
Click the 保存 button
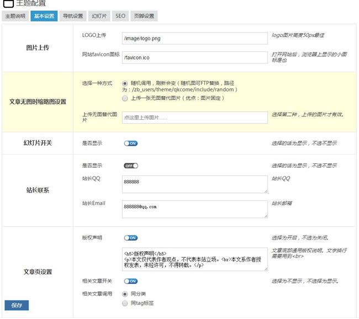17,305
